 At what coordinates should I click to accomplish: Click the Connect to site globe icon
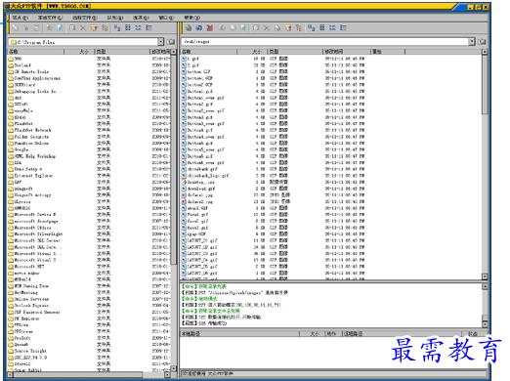pos(189,28)
